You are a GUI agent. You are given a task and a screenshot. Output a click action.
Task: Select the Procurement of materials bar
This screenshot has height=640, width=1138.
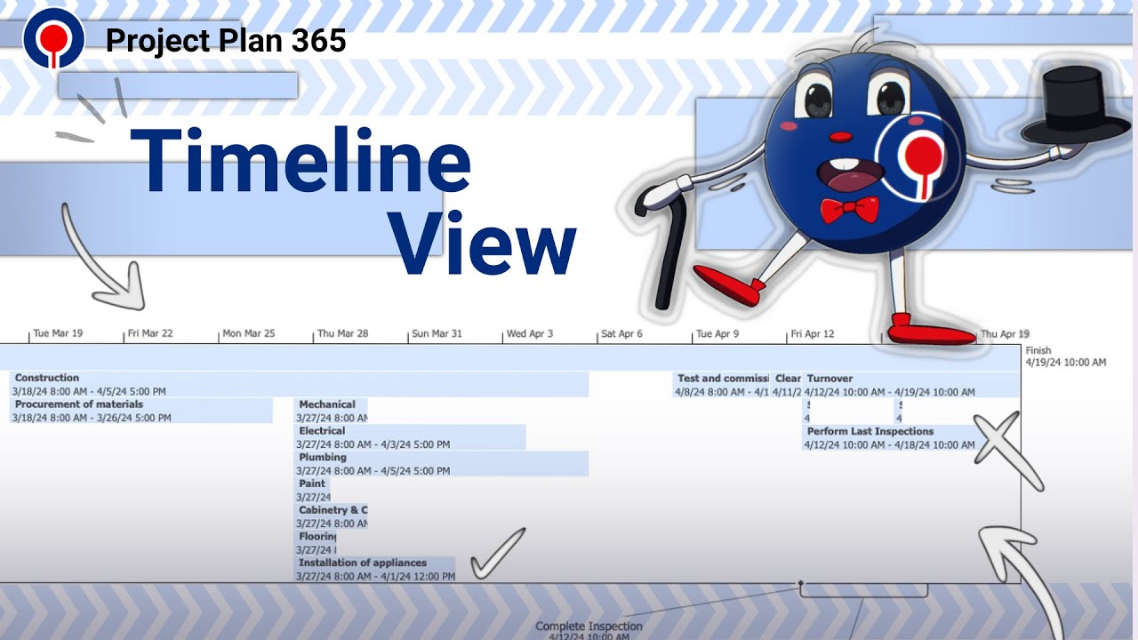click(x=141, y=411)
